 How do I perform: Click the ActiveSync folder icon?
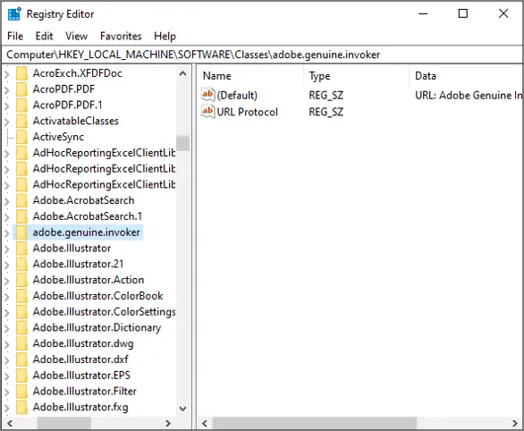[21, 137]
